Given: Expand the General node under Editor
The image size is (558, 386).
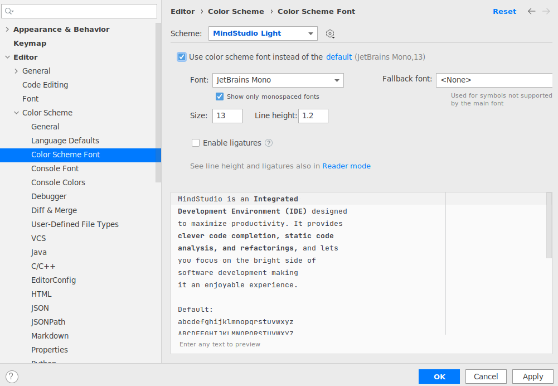Looking at the screenshot, I should coord(16,71).
